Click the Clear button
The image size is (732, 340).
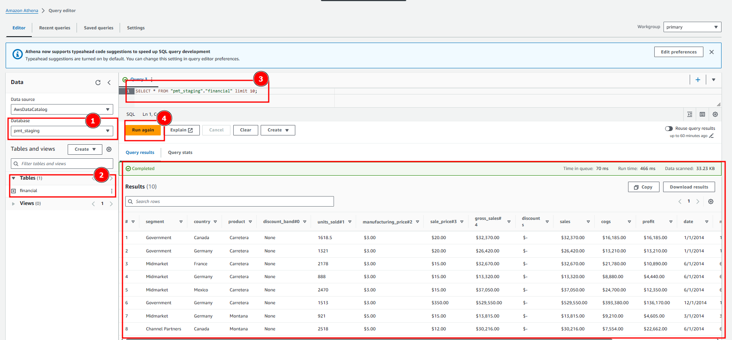[246, 130]
